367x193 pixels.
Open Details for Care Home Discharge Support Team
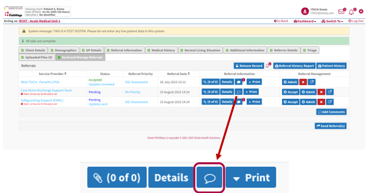coord(227,92)
